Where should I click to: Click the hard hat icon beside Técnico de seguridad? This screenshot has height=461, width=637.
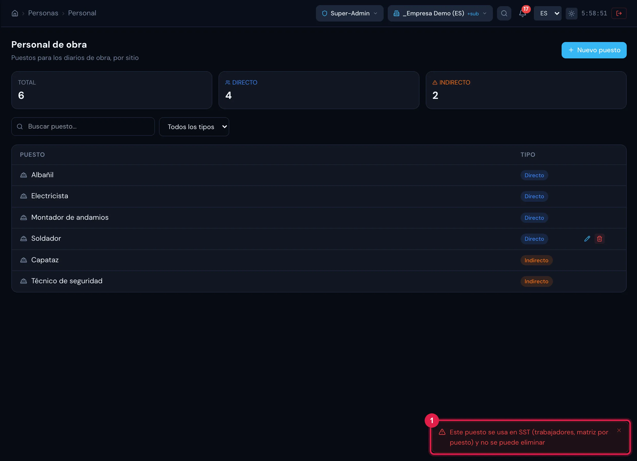(x=24, y=281)
